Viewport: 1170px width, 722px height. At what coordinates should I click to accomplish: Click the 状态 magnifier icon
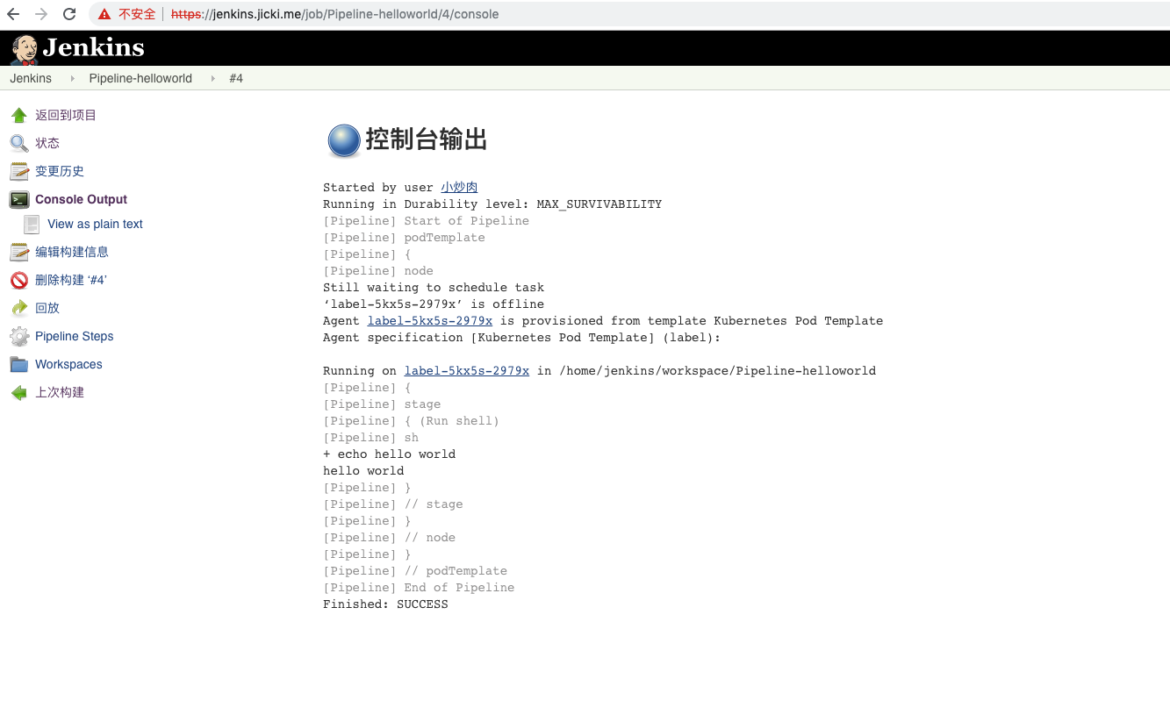[x=18, y=143]
